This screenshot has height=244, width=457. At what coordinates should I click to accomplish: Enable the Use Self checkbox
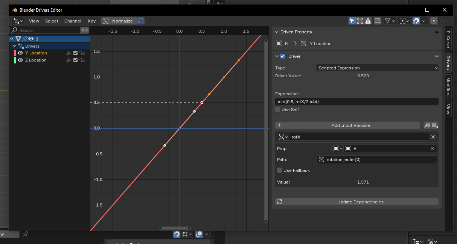coord(278,110)
